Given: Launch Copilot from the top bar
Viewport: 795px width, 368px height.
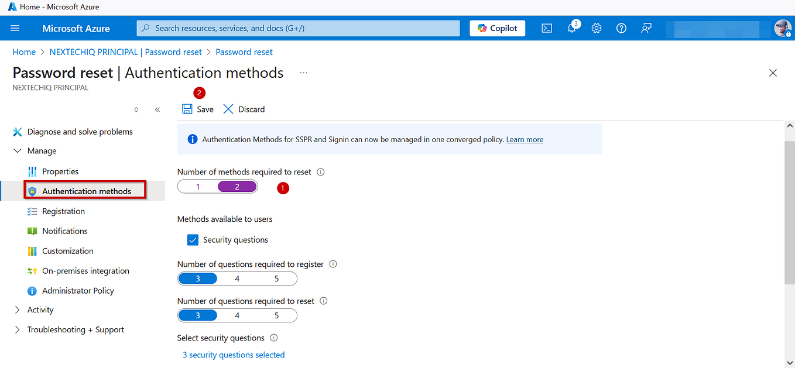Looking at the screenshot, I should click(497, 27).
